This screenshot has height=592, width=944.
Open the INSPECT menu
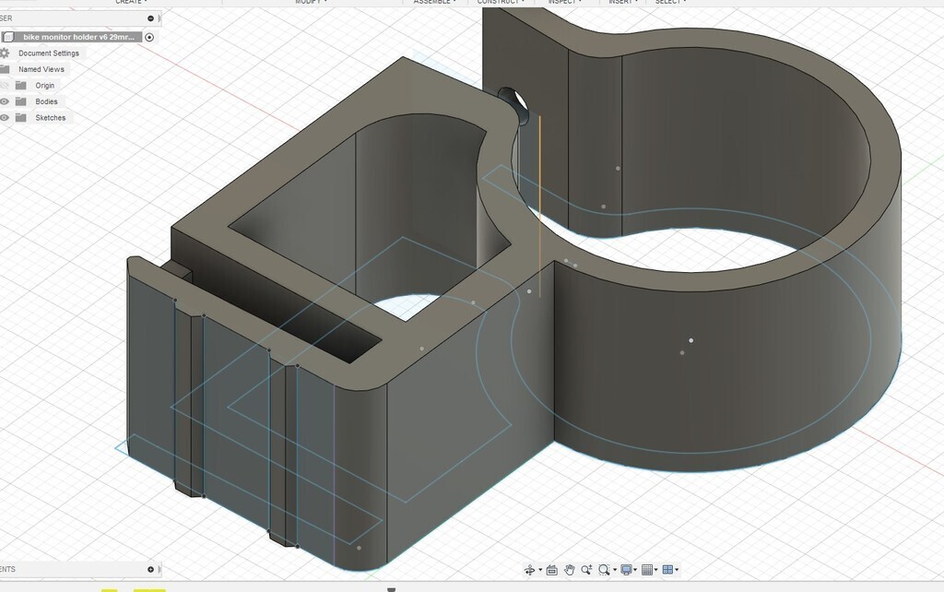click(564, 2)
